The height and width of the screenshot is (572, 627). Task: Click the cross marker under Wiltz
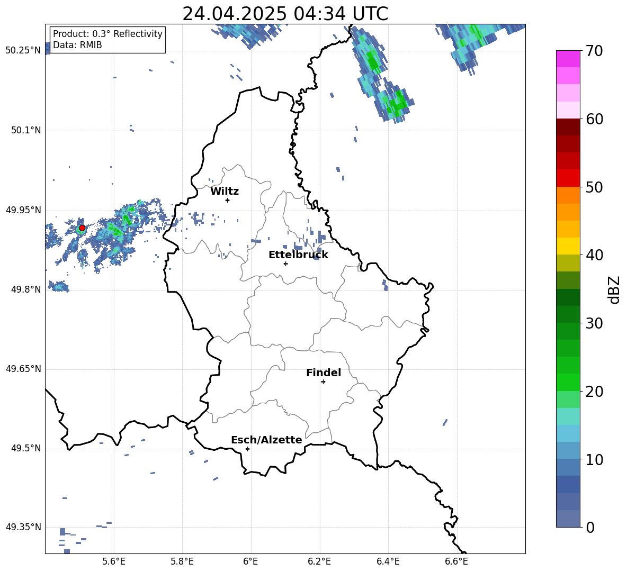pos(227,200)
